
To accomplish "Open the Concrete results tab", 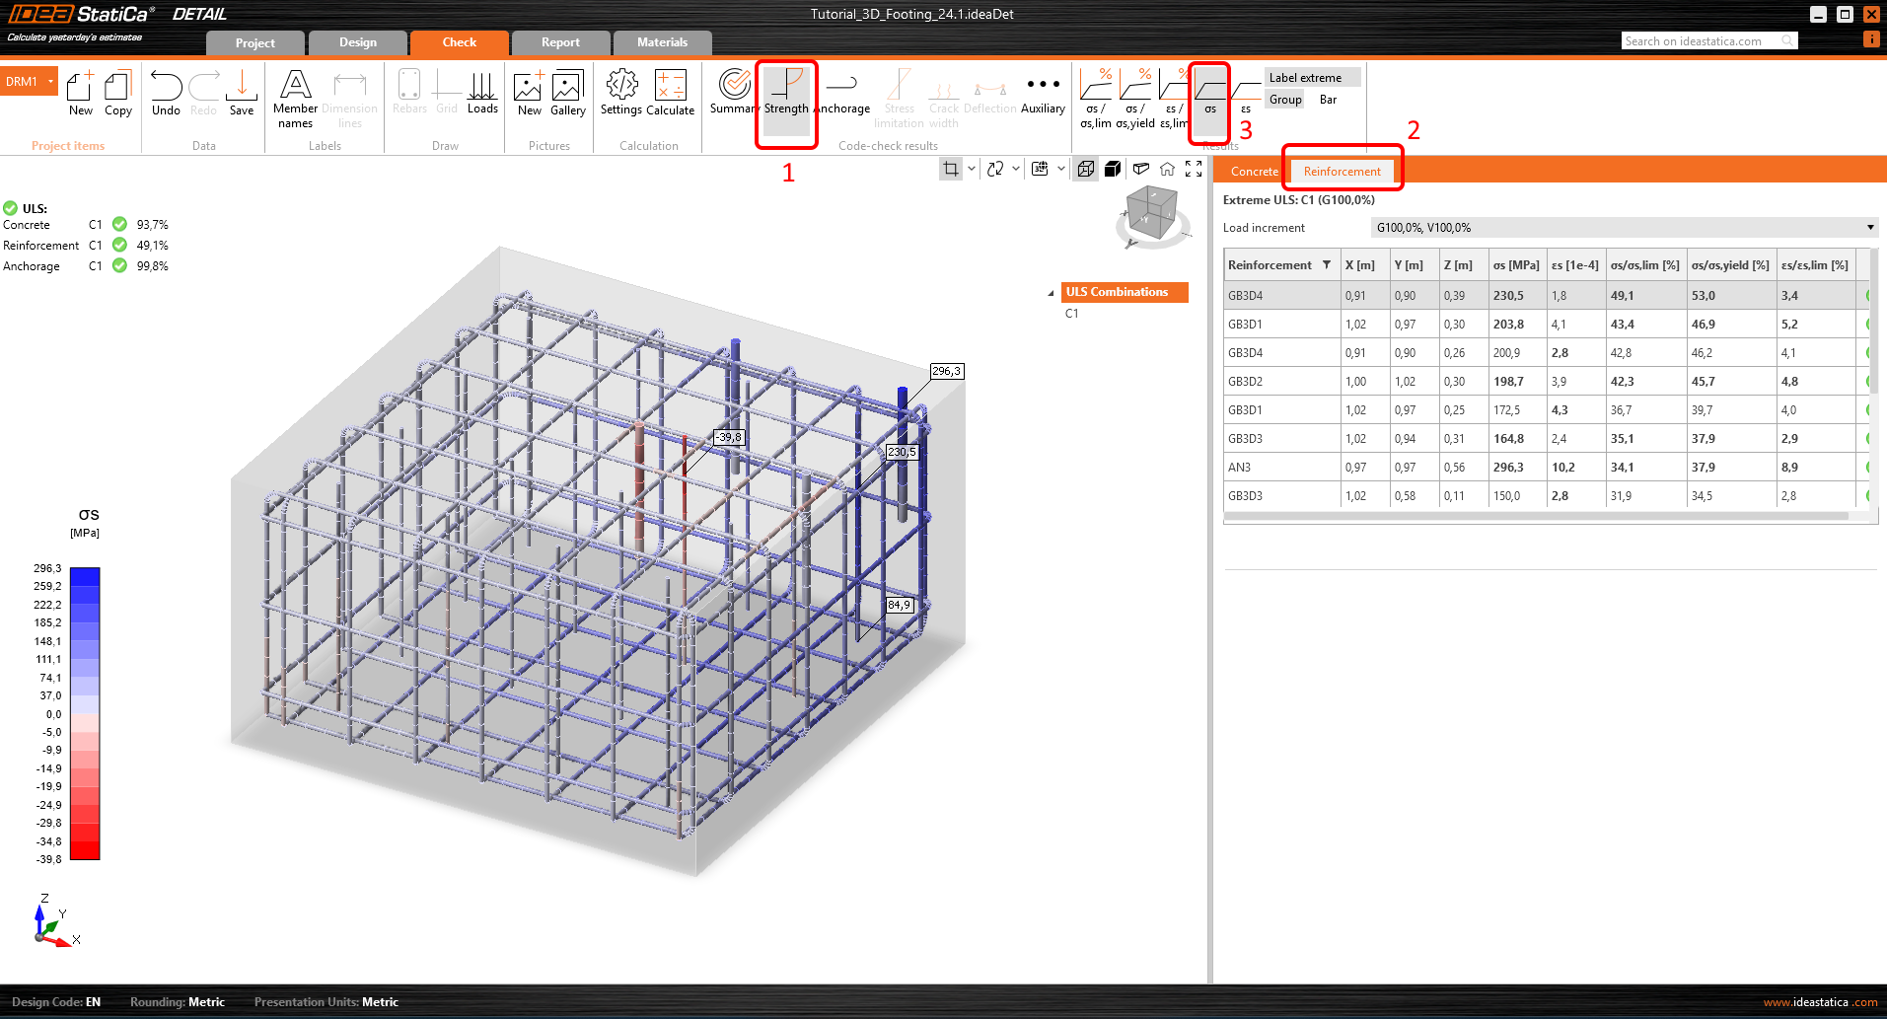I will (1254, 172).
